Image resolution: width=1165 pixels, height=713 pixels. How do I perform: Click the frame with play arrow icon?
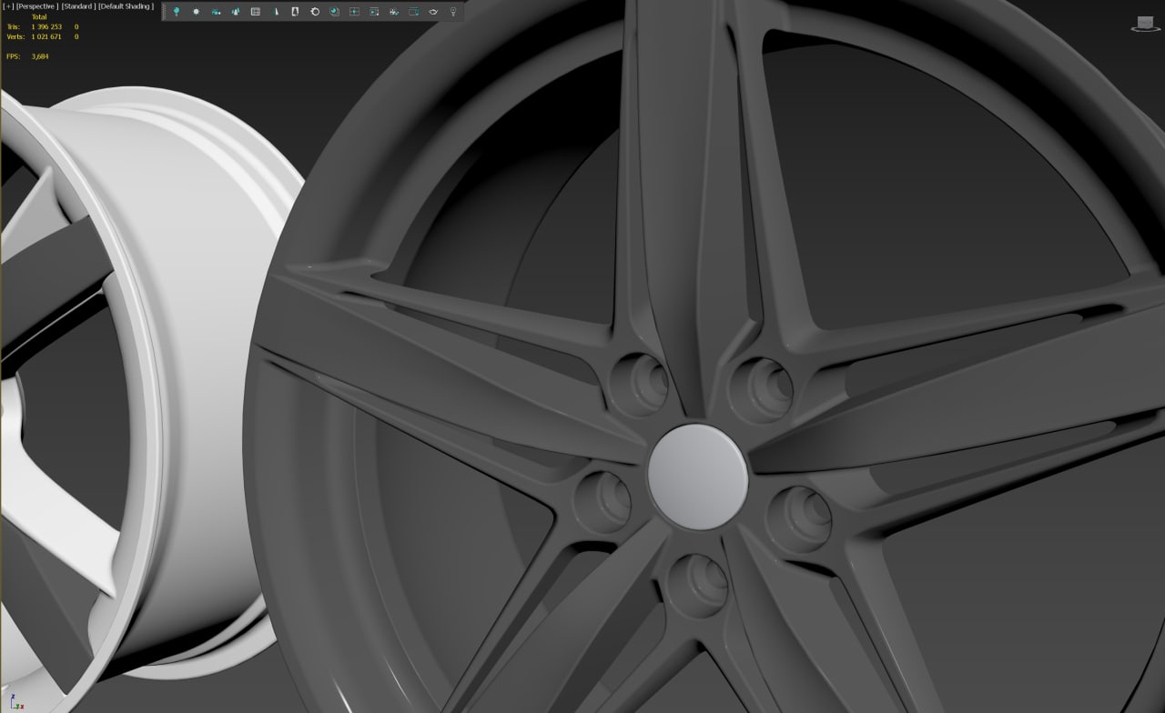coord(374,12)
